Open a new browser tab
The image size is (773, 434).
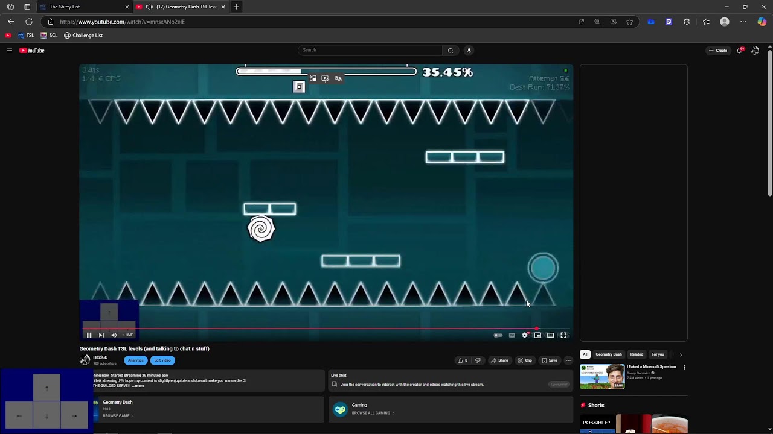click(x=236, y=7)
